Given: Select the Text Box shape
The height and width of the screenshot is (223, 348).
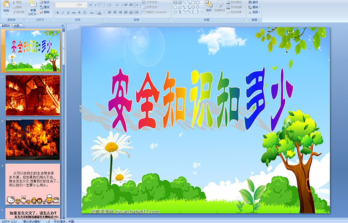Looking at the screenshot, I should pos(175,2).
